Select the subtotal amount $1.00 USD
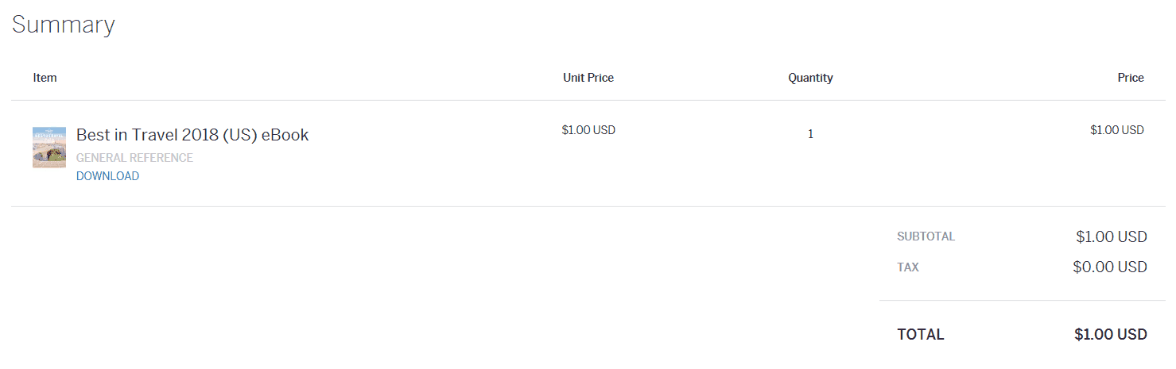1176x369 pixels. (x=1112, y=236)
